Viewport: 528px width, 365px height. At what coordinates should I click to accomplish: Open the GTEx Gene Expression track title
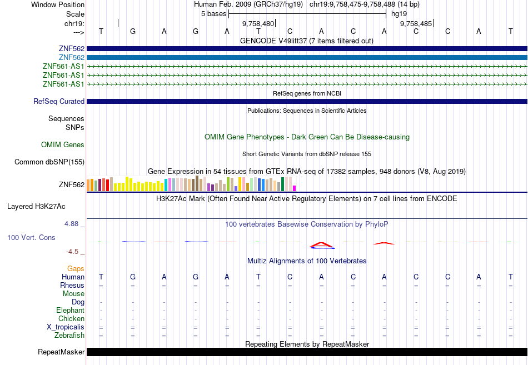coord(307,171)
